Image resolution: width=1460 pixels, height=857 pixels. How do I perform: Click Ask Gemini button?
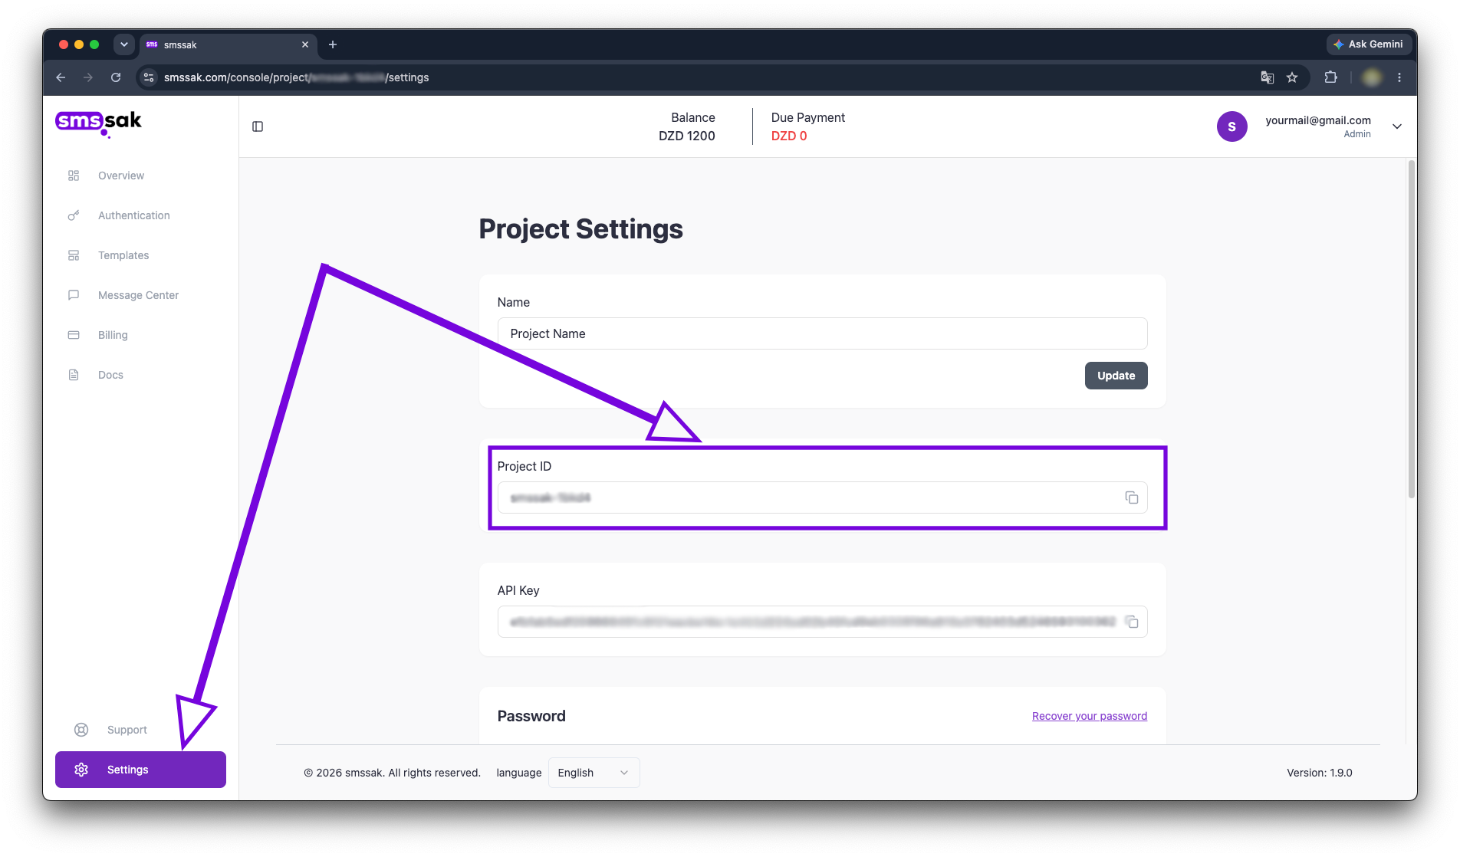(1369, 44)
